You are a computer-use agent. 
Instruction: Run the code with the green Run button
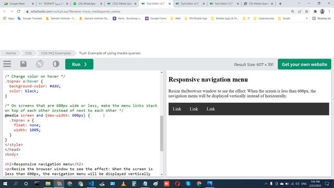click(x=79, y=64)
